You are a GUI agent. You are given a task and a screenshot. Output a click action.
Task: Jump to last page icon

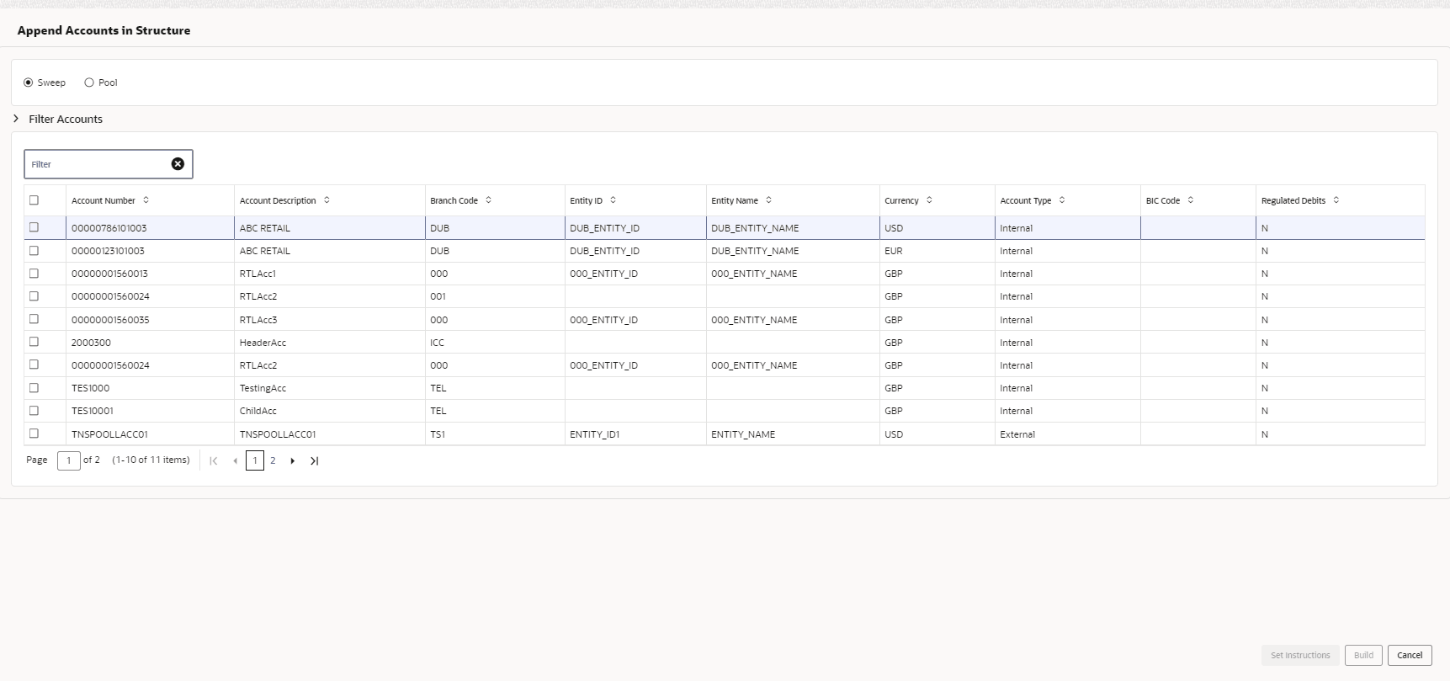314,460
